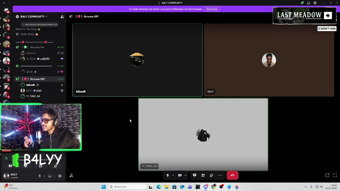Invite friends icon at bottom of call
The width and height of the screenshot is (340, 191).
(71, 176)
